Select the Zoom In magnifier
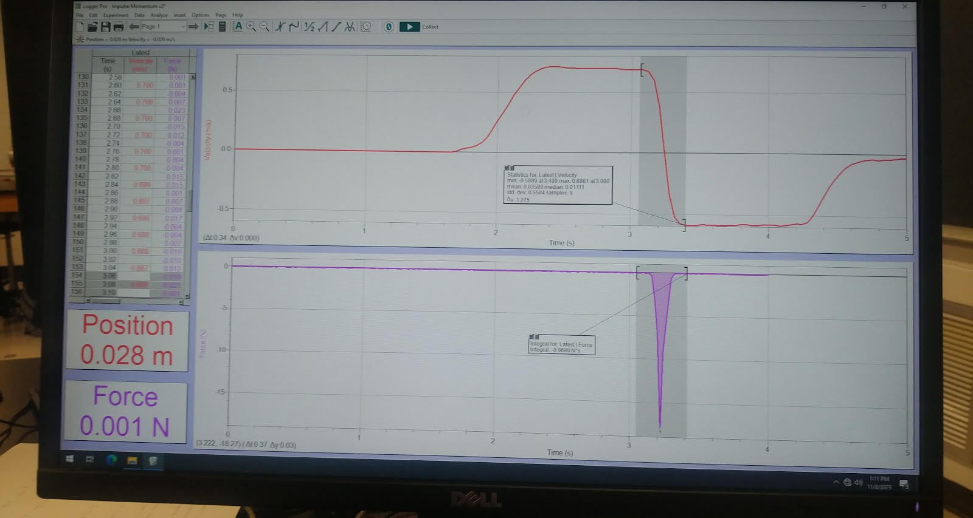 (251, 27)
